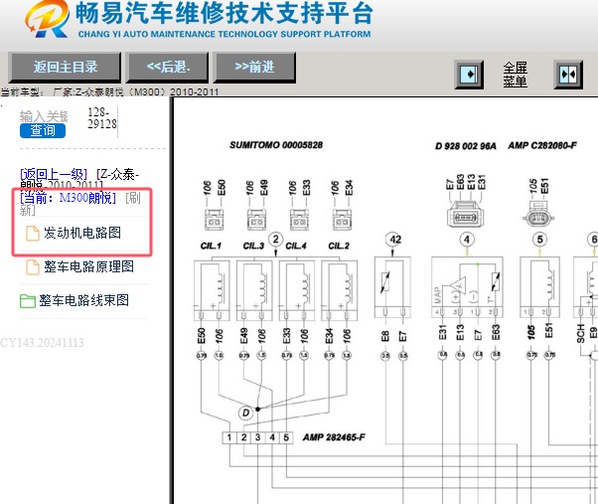Open the 返回上一级 link

click(54, 174)
